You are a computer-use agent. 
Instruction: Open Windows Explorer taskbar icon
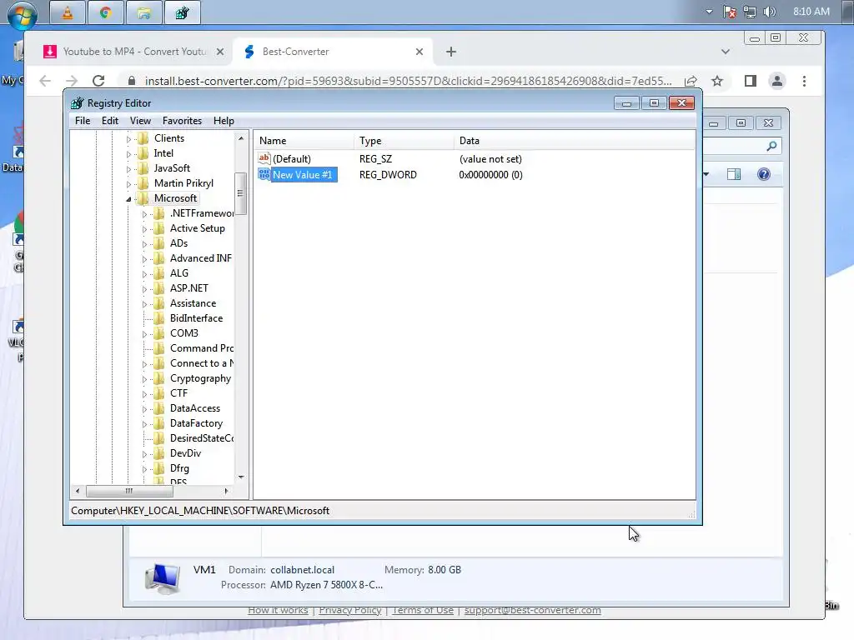coord(143,12)
